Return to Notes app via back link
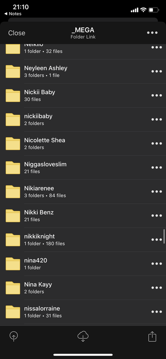Viewport: 166px width, 359px height. (13, 14)
